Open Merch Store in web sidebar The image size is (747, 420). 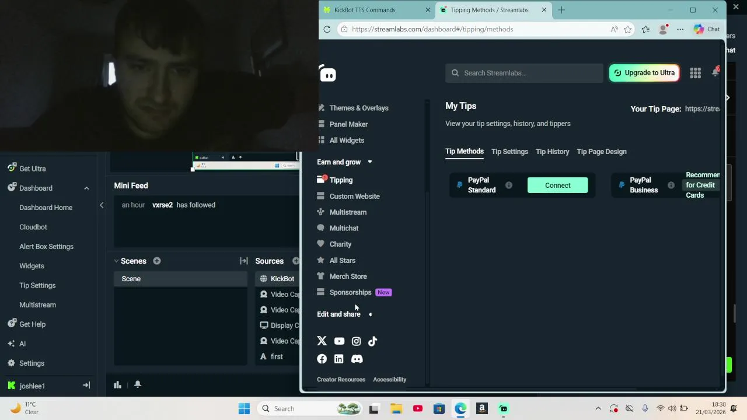pos(348,276)
